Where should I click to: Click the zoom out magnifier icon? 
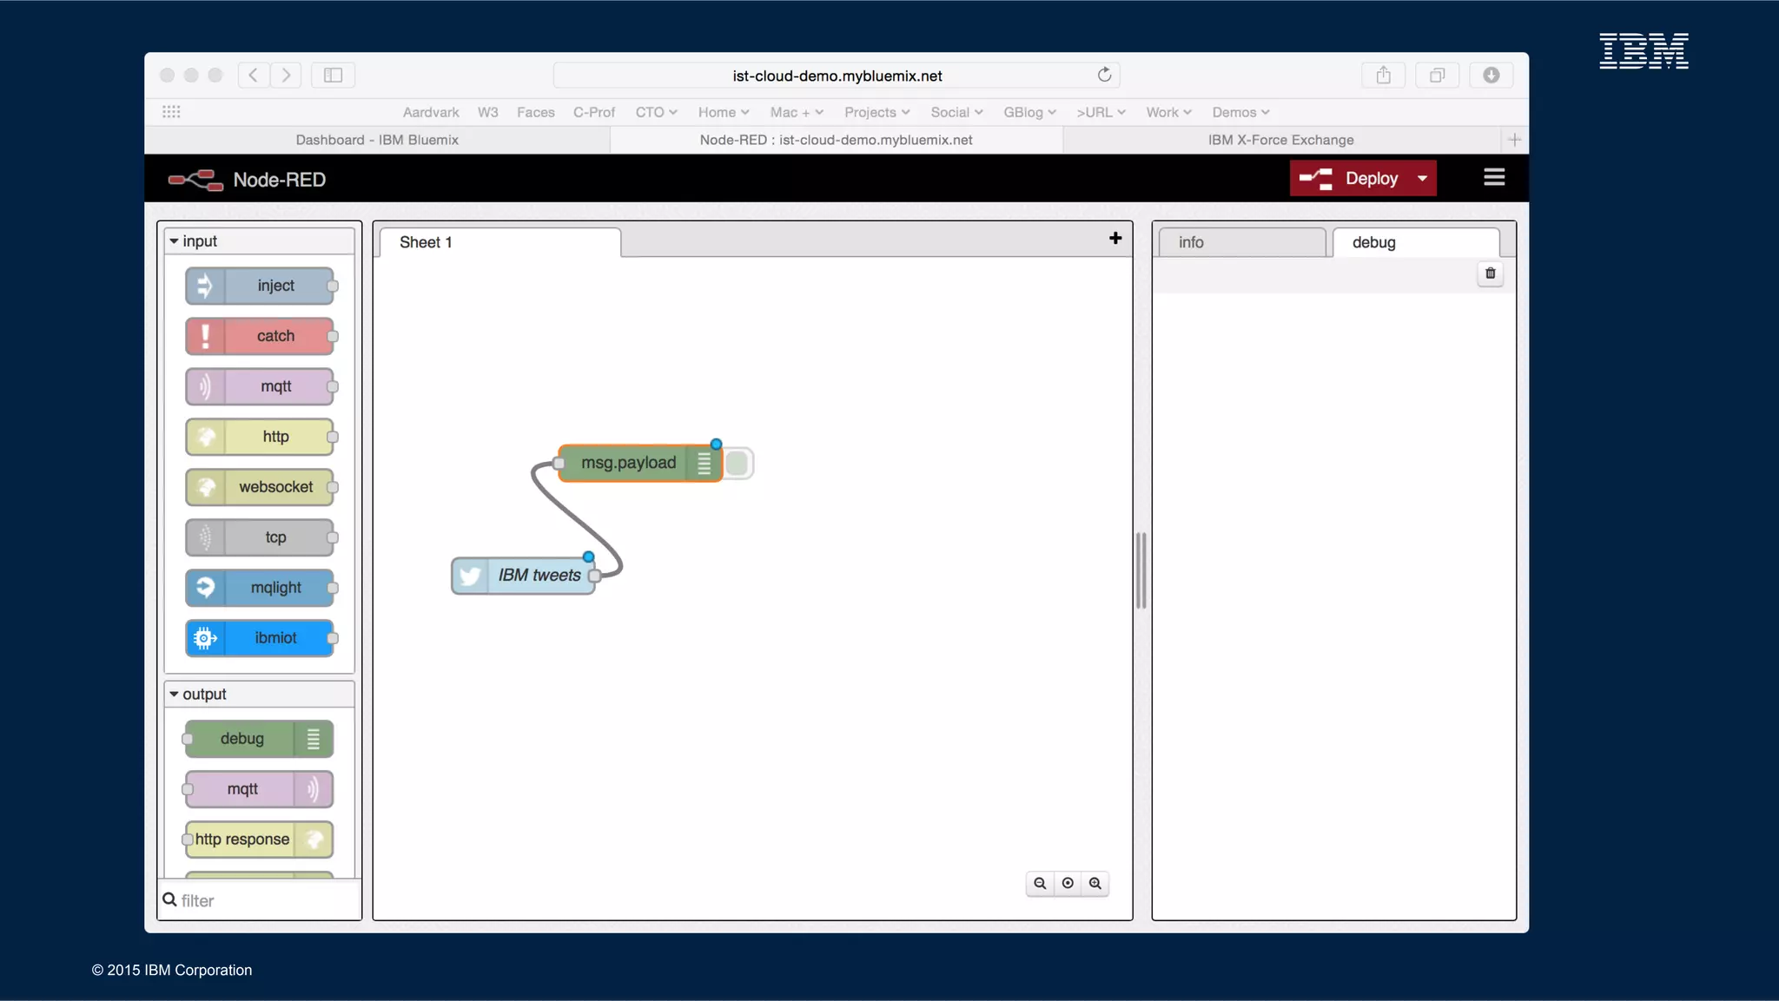click(x=1039, y=883)
